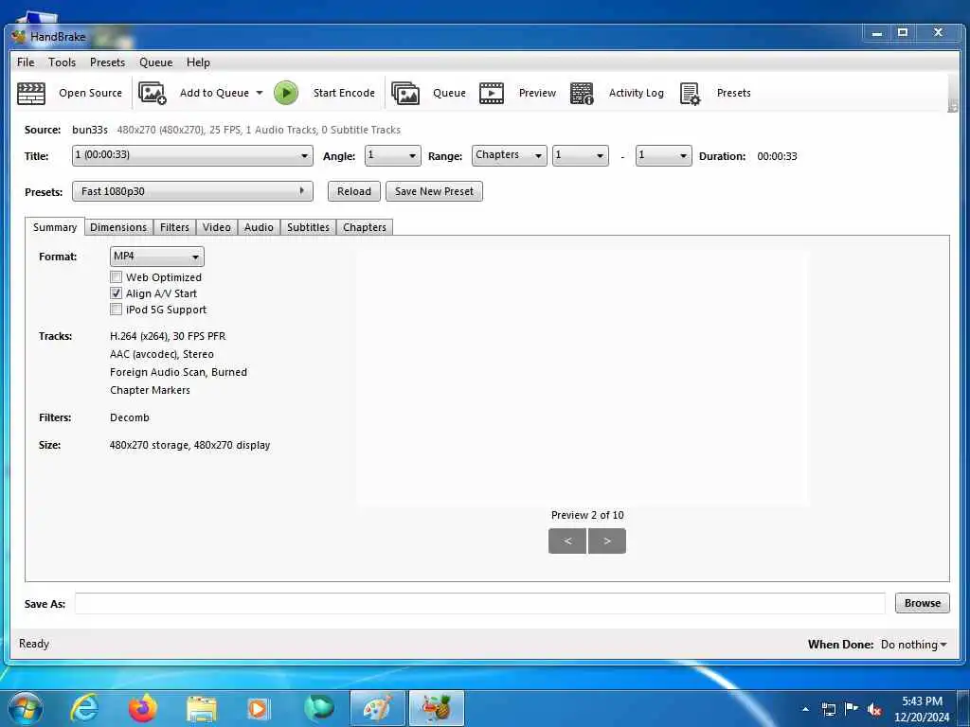Click the Reload button
This screenshot has height=727, width=970.
(x=354, y=191)
